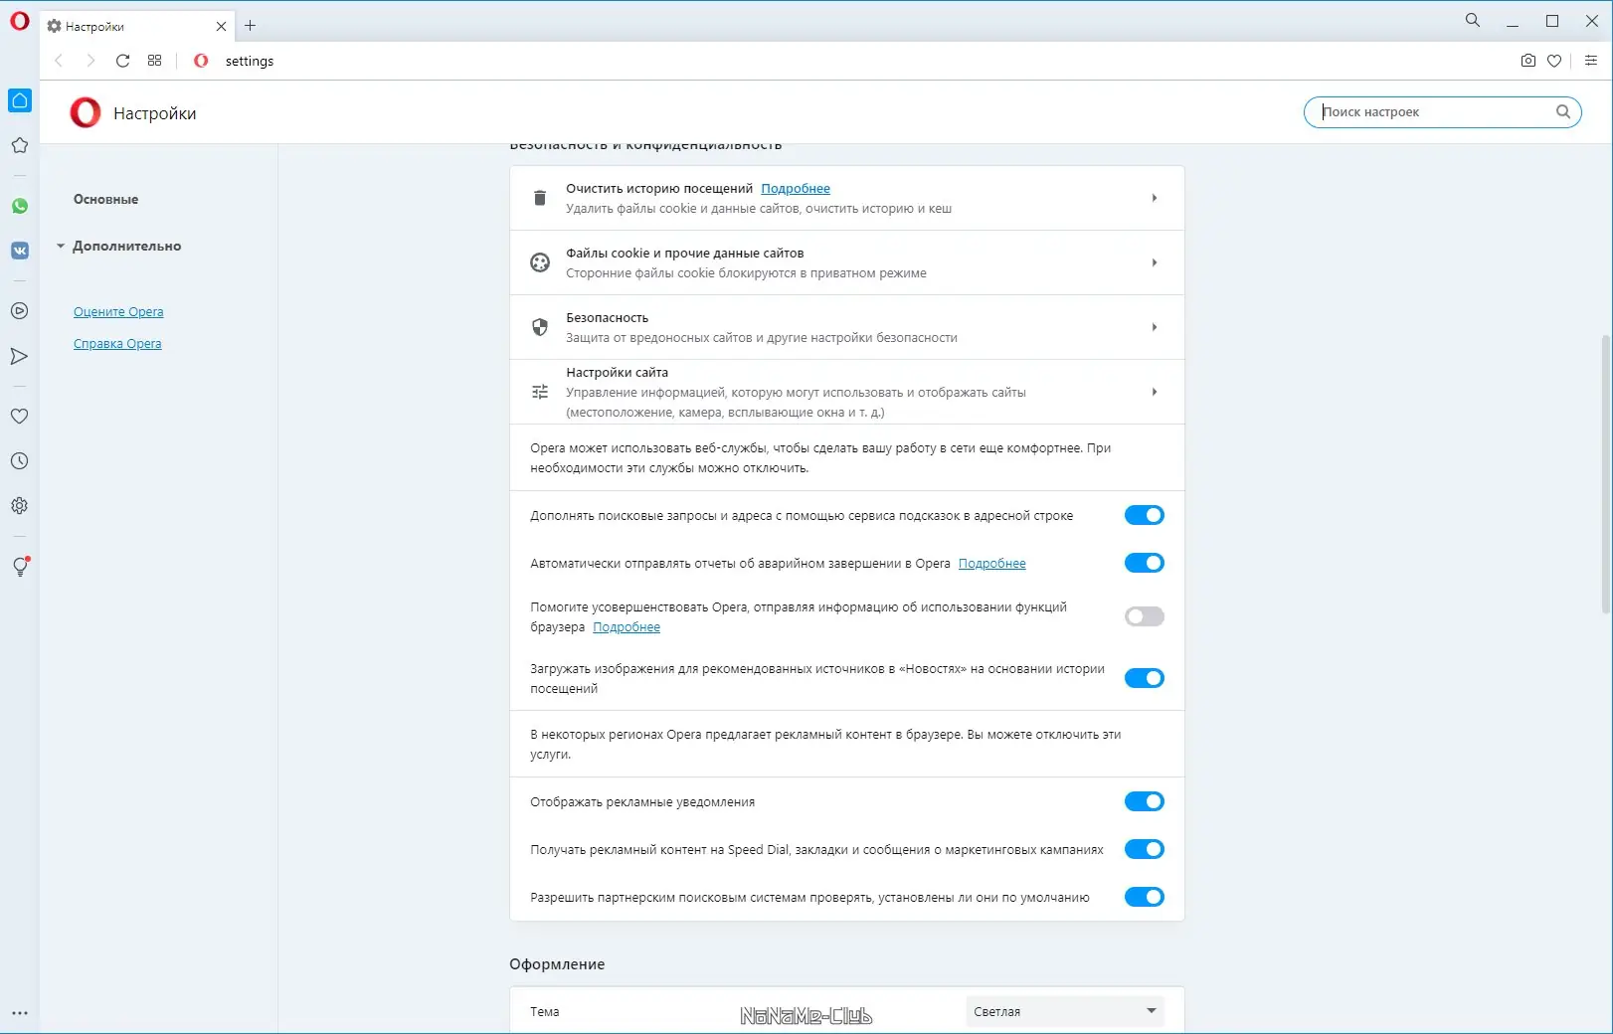Click the Настройки page heading

tap(155, 113)
